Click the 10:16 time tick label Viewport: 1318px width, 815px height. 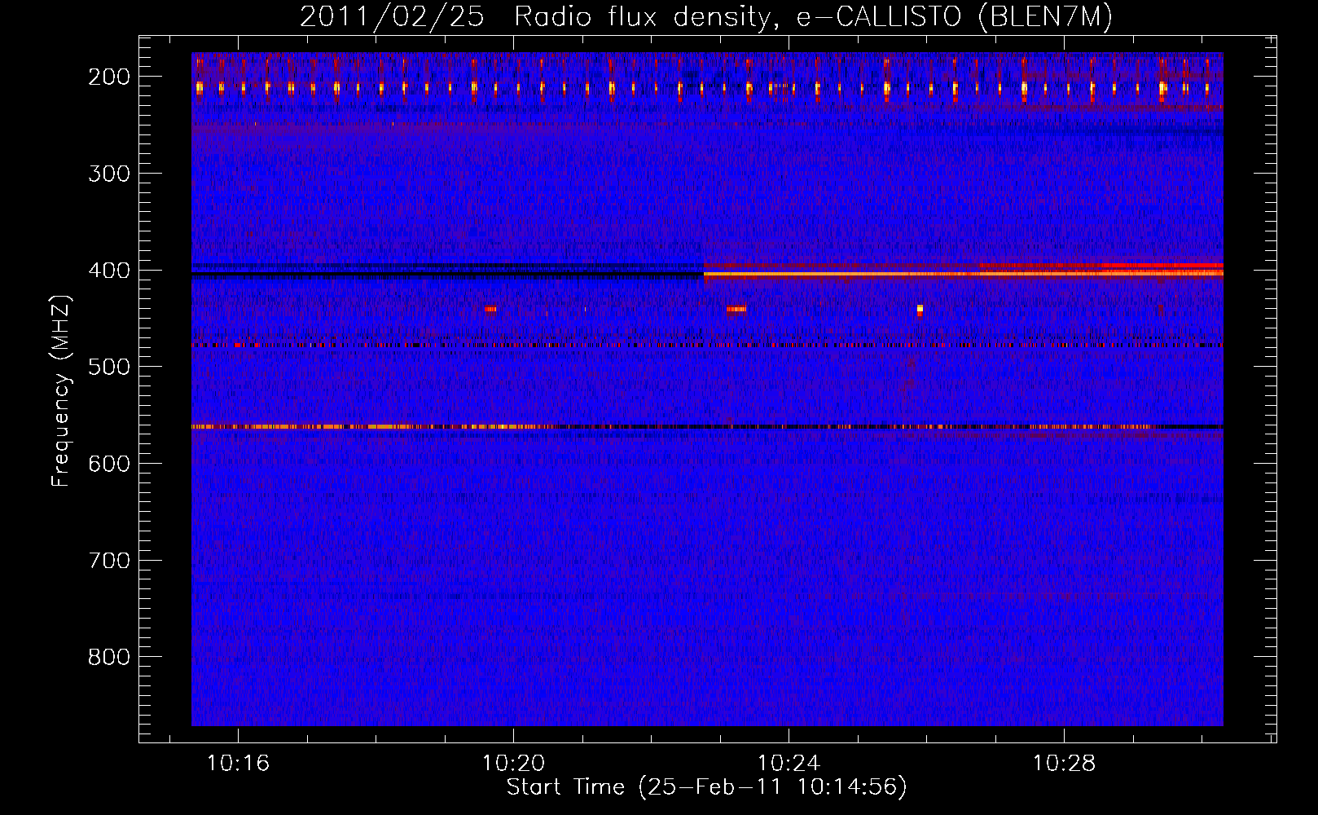238,764
